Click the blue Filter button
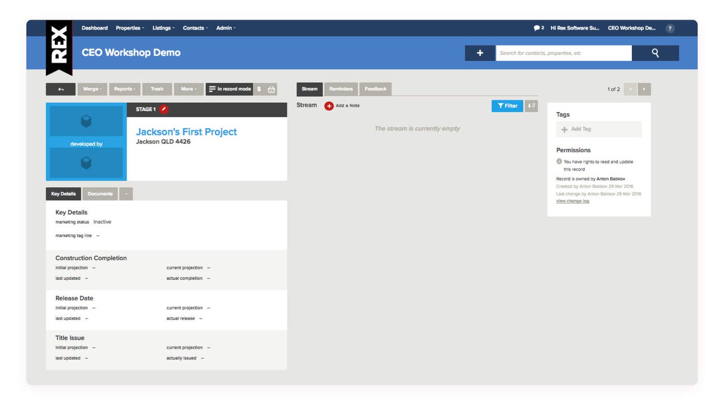Screen dimensions: 724x405 [x=507, y=106]
